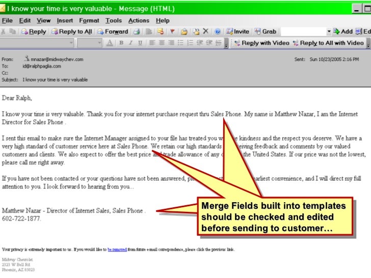
Task: Toggle Italic formatting
Action: [x=130, y=43]
